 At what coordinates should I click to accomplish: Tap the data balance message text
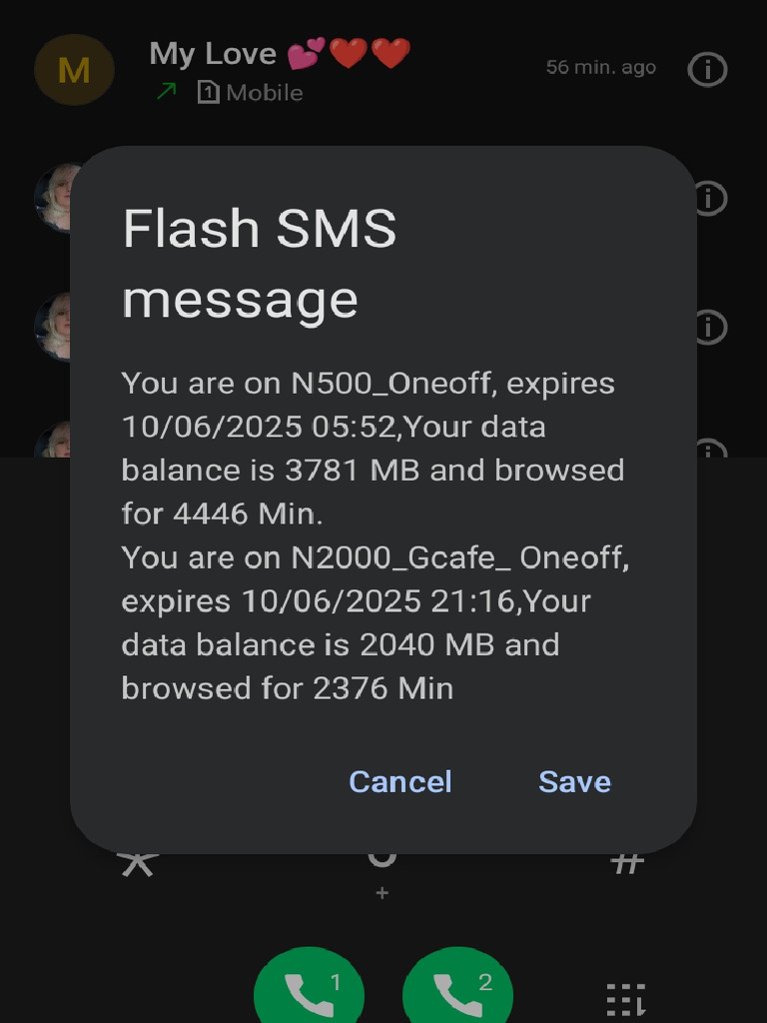(x=376, y=535)
